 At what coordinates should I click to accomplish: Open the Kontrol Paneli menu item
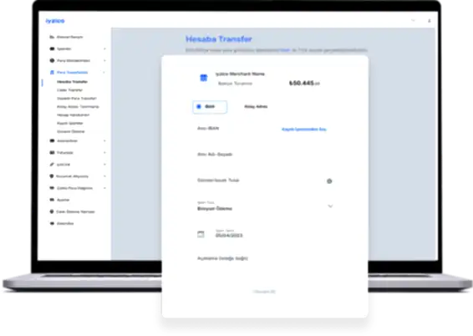(x=69, y=37)
